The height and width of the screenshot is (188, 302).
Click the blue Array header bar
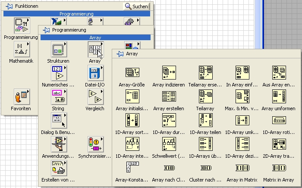[x=95, y=38]
